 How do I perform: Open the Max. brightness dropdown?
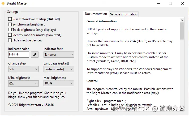coord(59,83)
